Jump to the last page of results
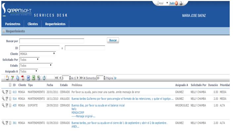The image size is (235, 131). pyautogui.click(x=81, y=78)
